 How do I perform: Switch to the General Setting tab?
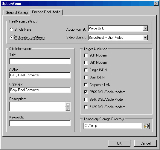click(16, 13)
